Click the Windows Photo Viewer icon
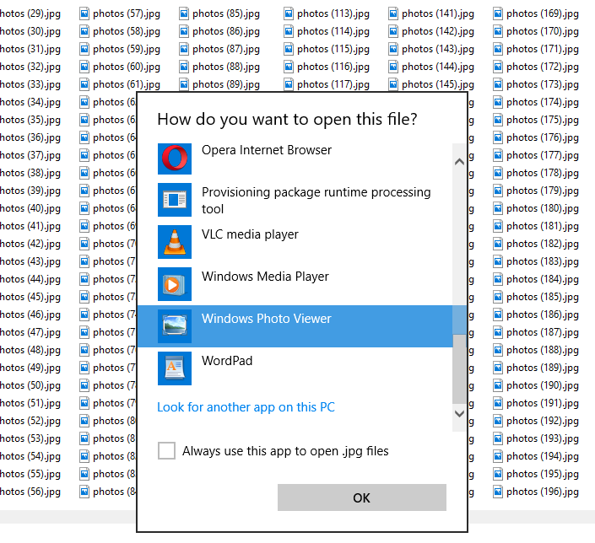 click(x=175, y=326)
